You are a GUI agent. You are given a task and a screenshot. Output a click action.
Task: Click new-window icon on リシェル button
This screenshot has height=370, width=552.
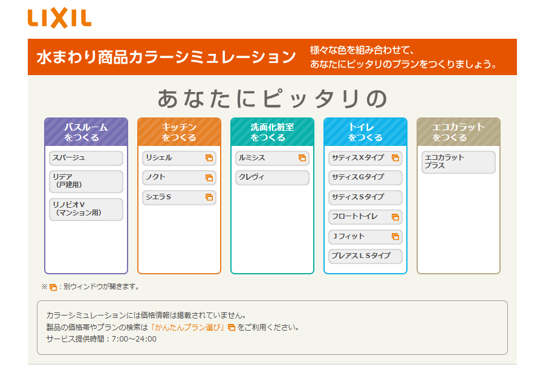[209, 158]
